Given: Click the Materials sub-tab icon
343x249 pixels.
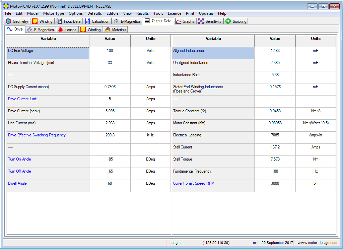Looking at the screenshot, I should (108, 29).
